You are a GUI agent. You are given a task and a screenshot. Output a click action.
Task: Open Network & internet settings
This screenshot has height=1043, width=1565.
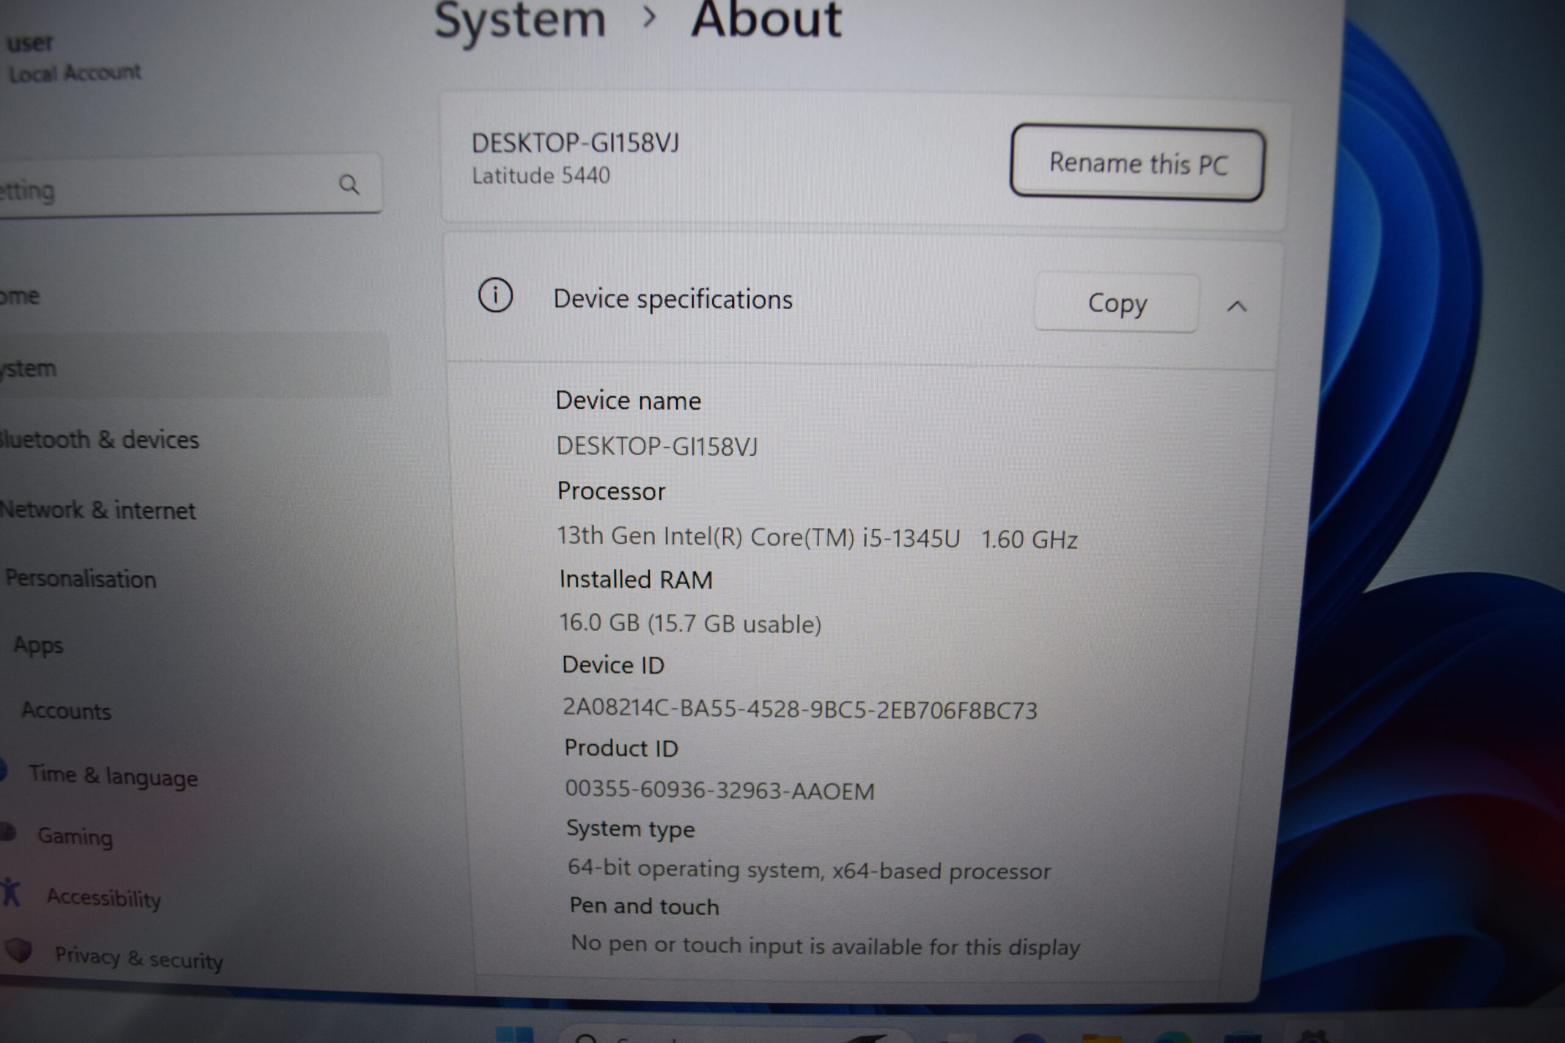click(x=97, y=510)
